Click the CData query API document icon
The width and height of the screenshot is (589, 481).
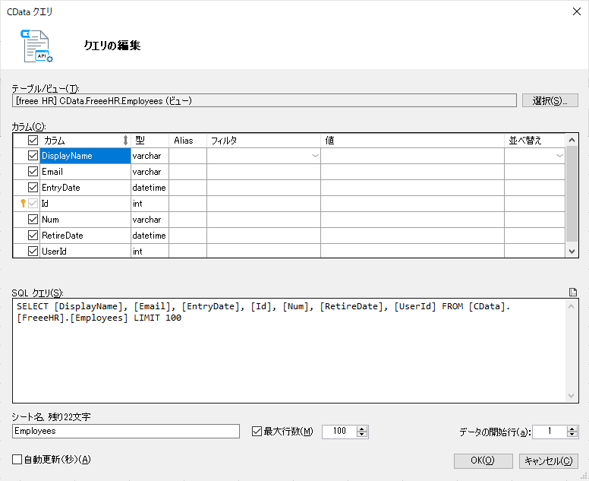tap(36, 46)
